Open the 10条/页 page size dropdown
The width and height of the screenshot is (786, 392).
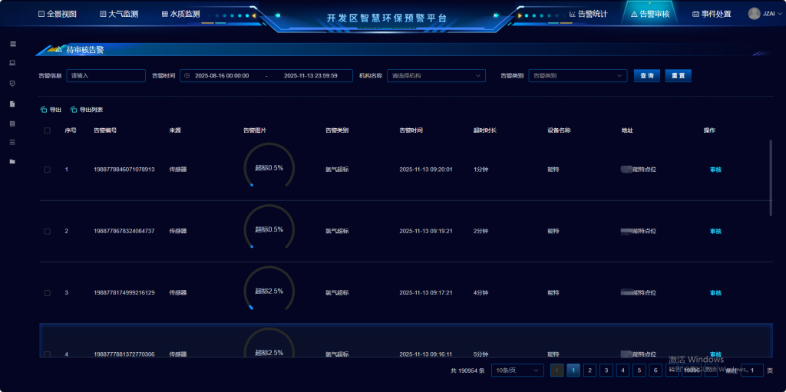tap(517, 371)
